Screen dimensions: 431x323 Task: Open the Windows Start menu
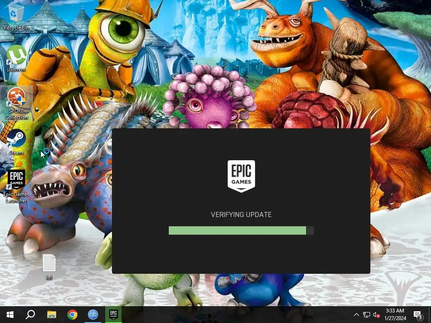tap(10, 315)
